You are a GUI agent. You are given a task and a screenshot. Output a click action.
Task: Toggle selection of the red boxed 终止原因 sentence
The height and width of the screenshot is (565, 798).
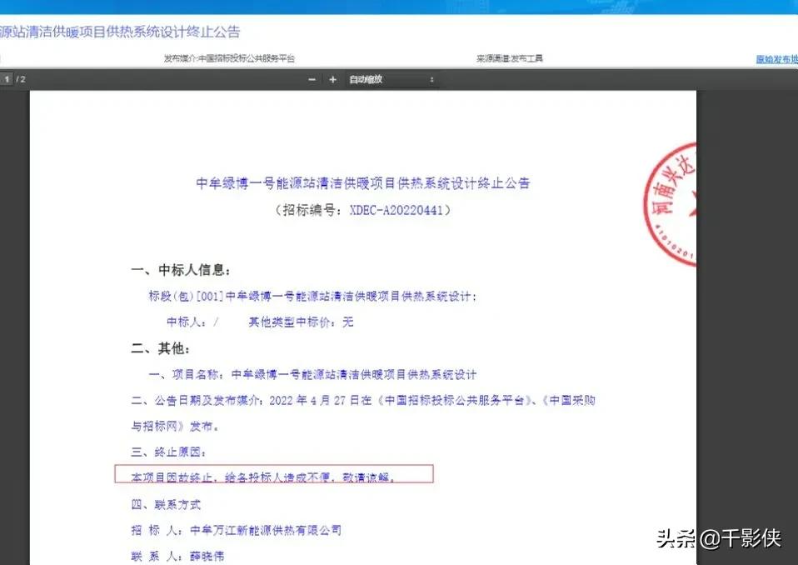point(275,474)
